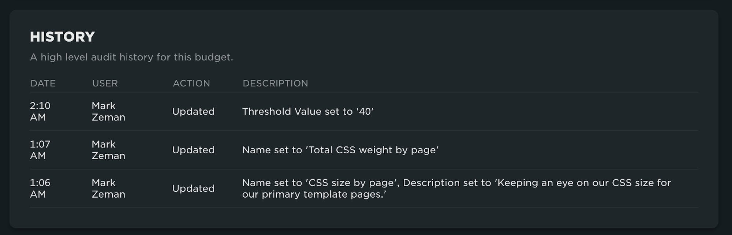Viewport: 732px width, 235px height.
Task: Click the 'Threshold Value set to' text
Action: coord(297,111)
